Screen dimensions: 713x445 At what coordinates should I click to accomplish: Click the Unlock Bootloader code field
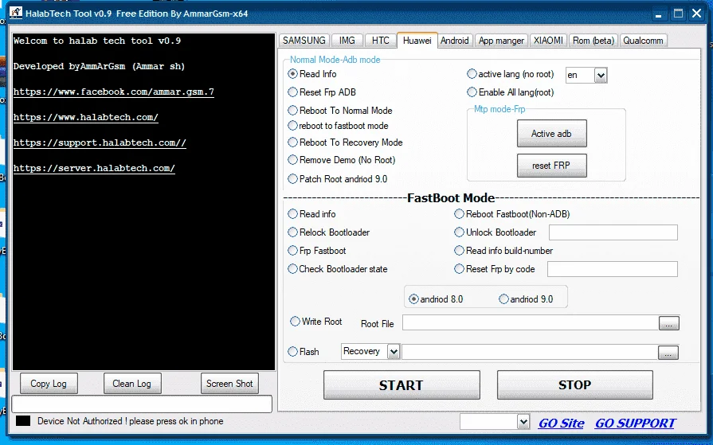pyautogui.click(x=613, y=232)
